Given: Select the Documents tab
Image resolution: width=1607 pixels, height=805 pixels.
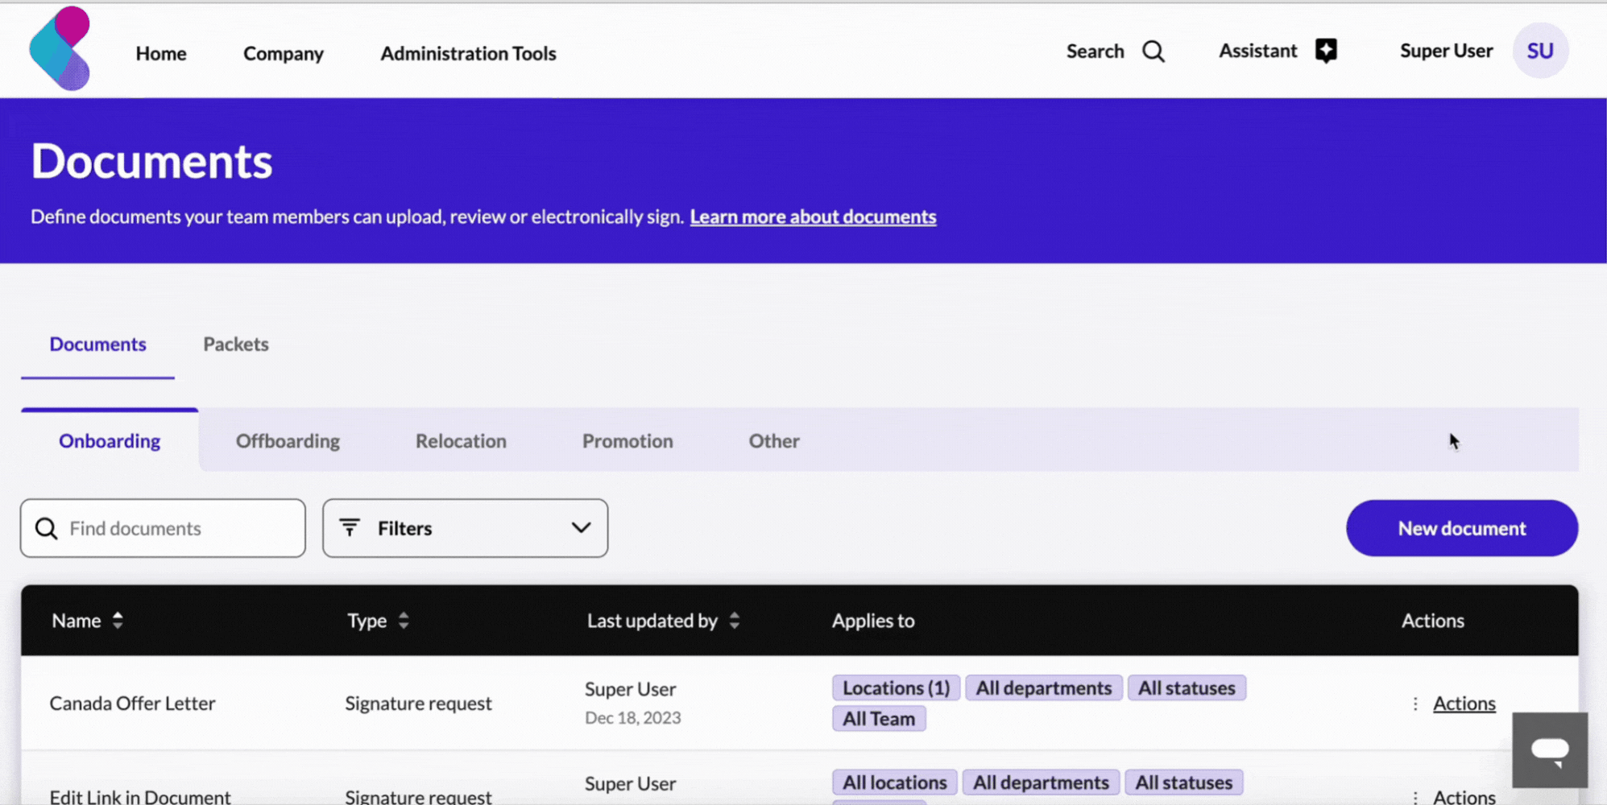Looking at the screenshot, I should [x=97, y=344].
